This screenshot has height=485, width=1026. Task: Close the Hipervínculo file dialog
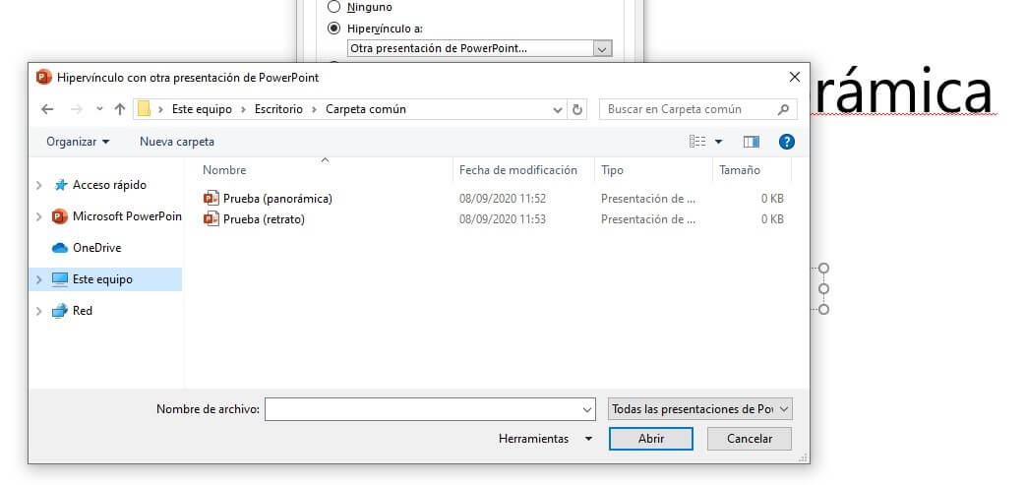point(795,78)
